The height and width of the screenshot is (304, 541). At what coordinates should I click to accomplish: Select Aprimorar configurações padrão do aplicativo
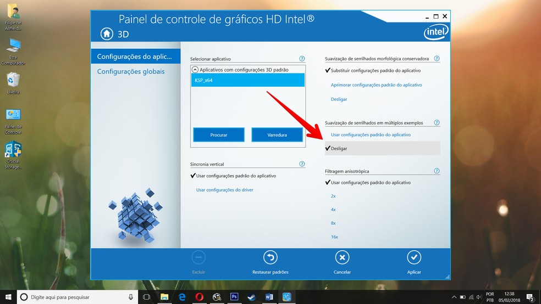coord(377,85)
